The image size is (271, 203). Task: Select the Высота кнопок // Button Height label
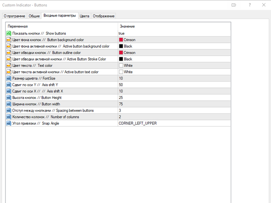(37, 98)
